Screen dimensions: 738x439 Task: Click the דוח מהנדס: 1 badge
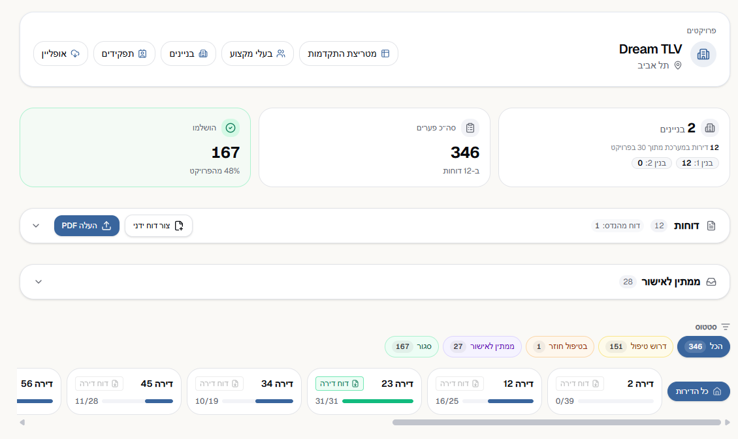pyautogui.click(x=618, y=226)
